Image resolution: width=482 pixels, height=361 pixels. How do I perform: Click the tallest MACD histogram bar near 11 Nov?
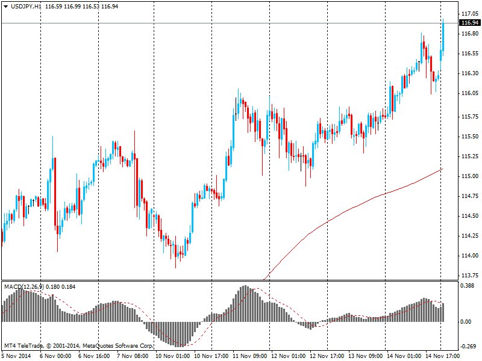coord(245,304)
